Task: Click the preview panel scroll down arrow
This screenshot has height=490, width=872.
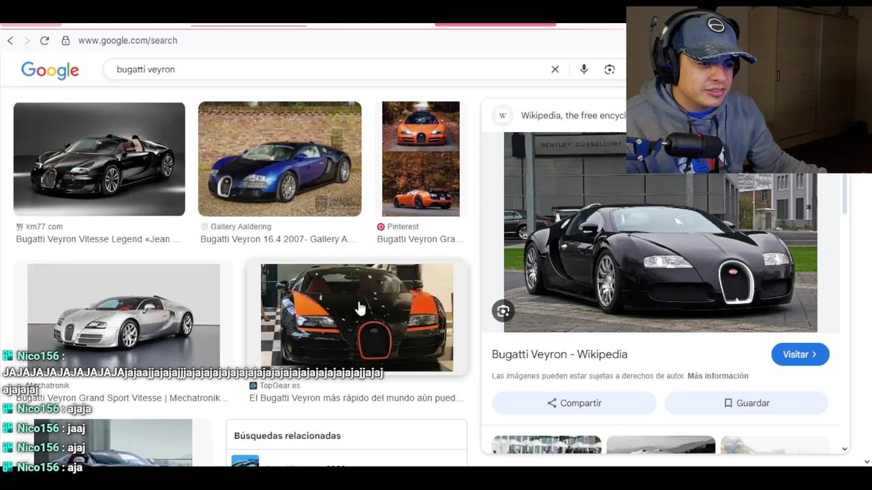Action: click(845, 448)
